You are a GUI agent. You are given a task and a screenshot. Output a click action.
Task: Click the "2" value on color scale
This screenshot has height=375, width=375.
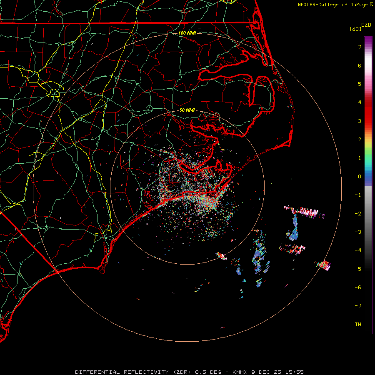[x=360, y=140]
